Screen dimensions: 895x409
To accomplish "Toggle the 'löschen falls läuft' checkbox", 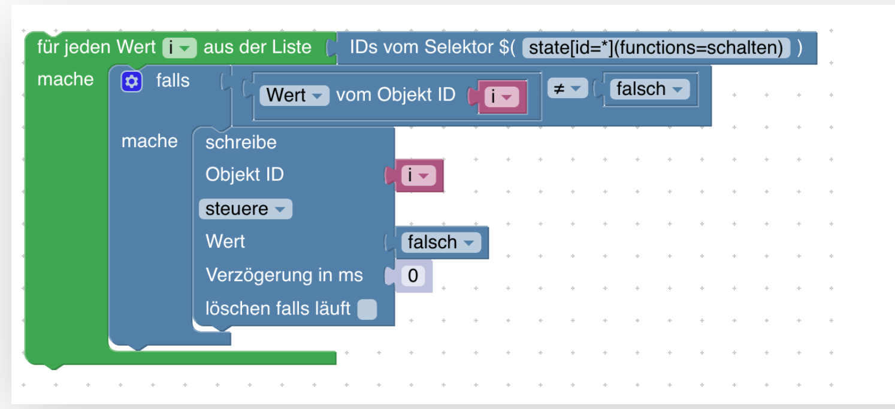I will click(367, 309).
